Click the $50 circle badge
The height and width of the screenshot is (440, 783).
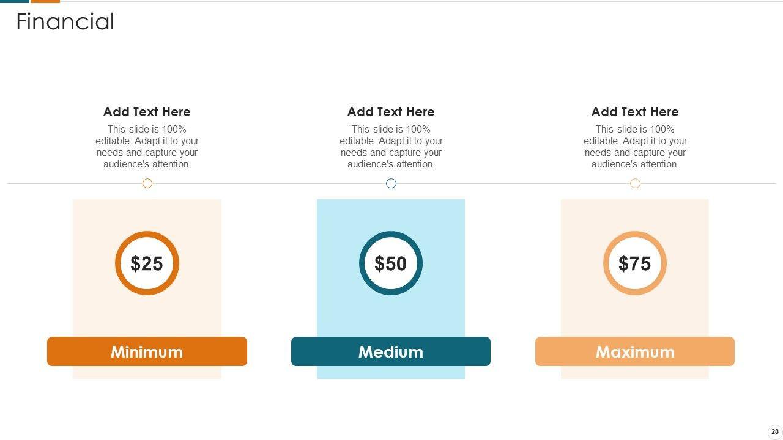[391, 263]
